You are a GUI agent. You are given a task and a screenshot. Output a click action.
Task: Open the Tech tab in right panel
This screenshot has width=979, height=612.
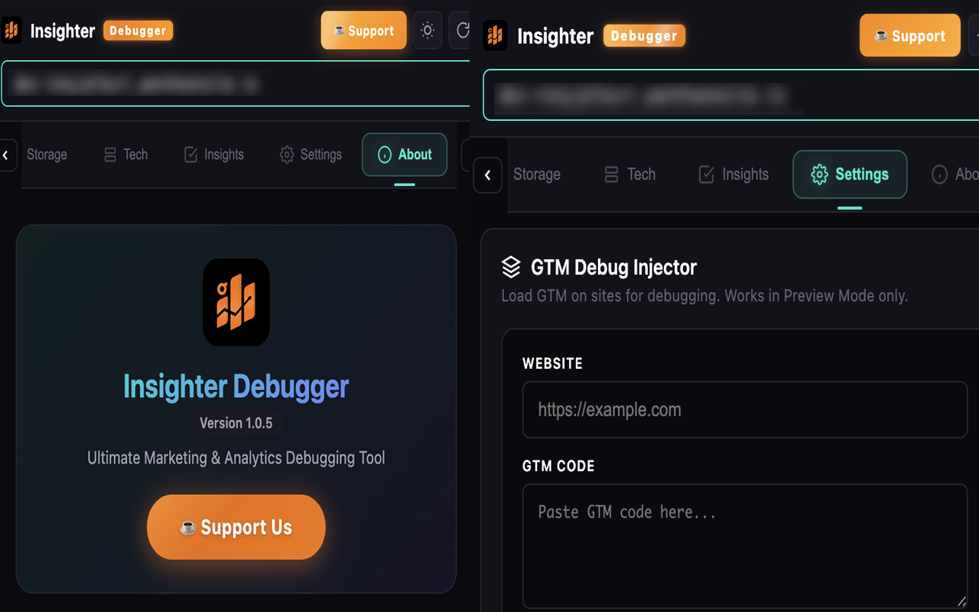click(x=630, y=174)
